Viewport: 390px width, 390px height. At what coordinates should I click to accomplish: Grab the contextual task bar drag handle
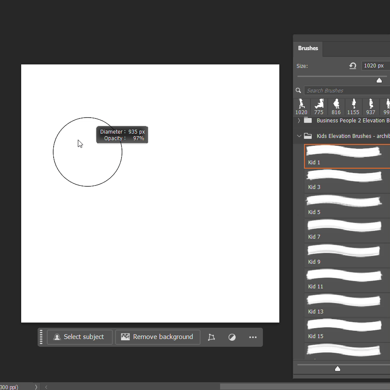[x=42, y=337]
